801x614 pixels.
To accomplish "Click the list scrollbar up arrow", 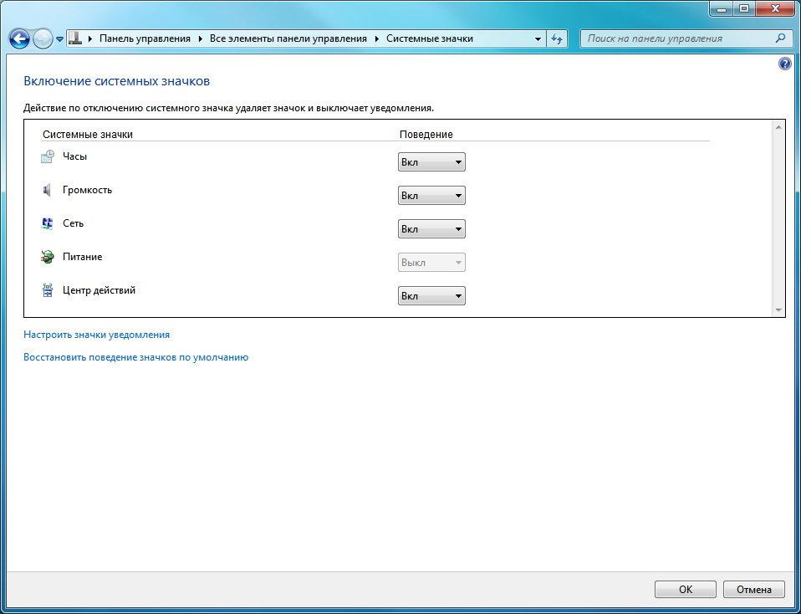I will (778, 127).
